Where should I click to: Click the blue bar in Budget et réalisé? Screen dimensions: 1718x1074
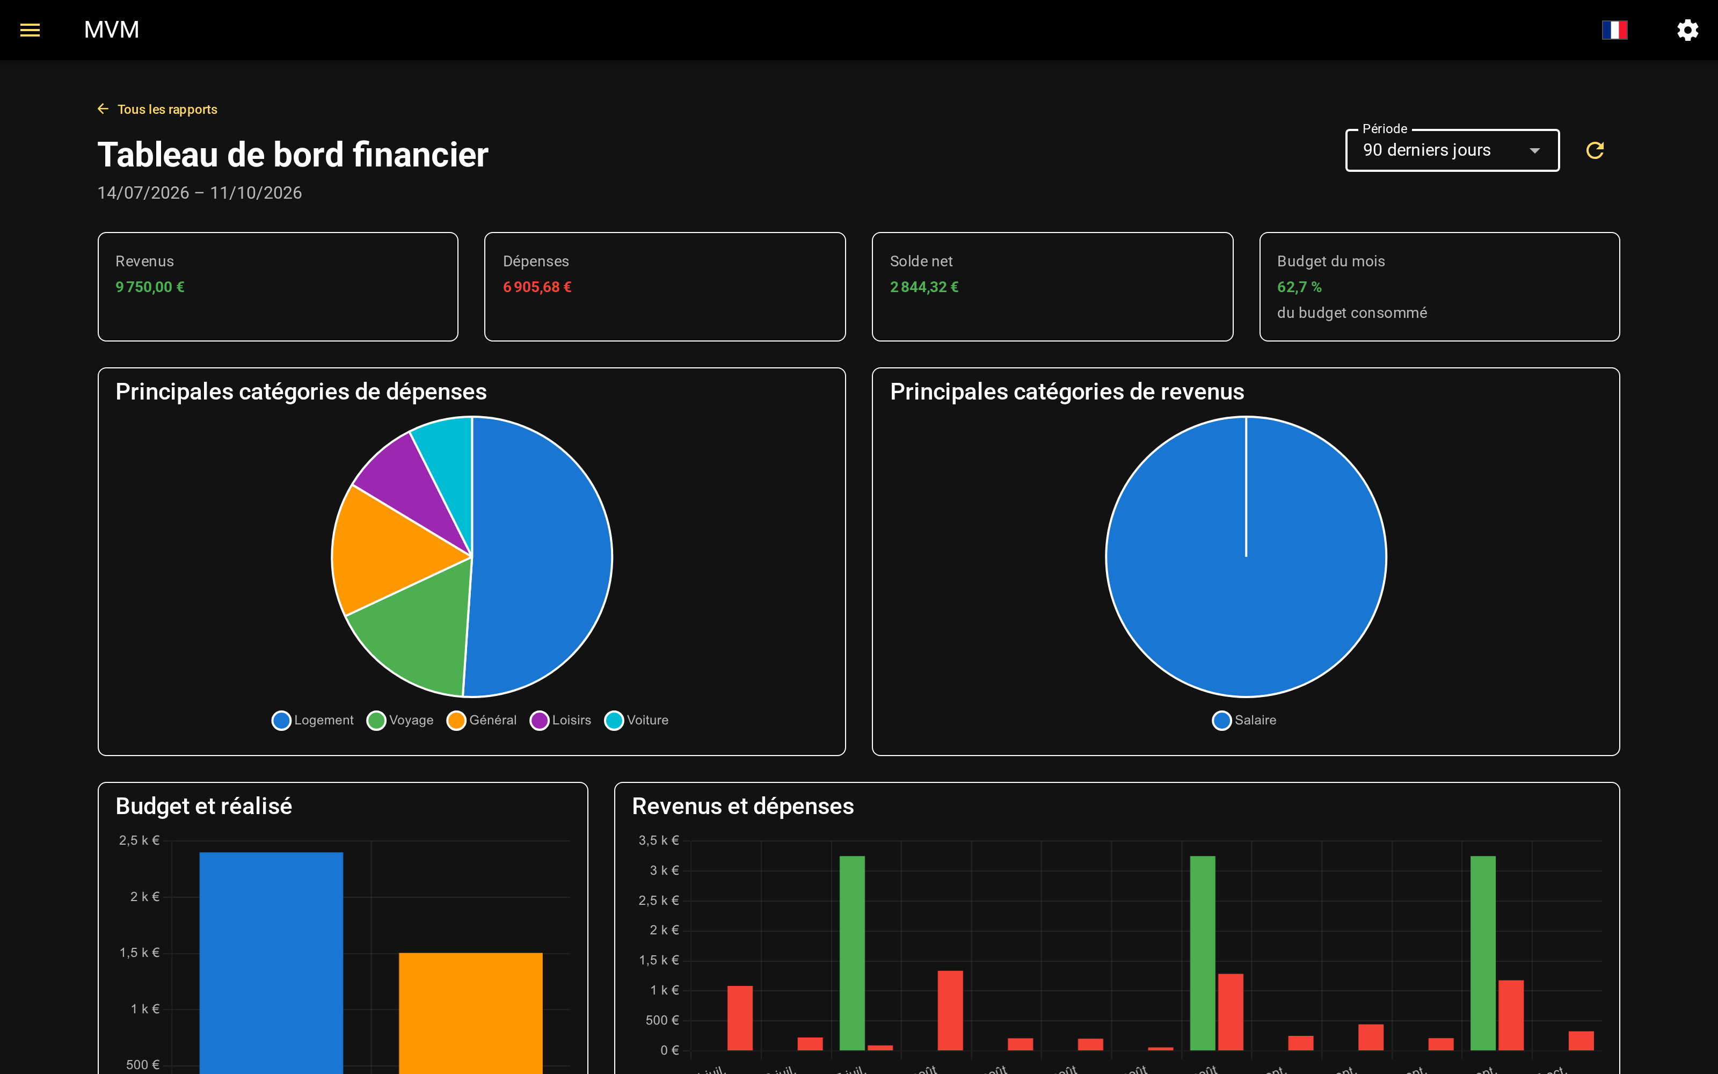point(271,962)
